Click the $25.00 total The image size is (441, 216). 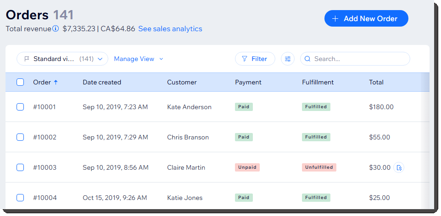click(380, 198)
